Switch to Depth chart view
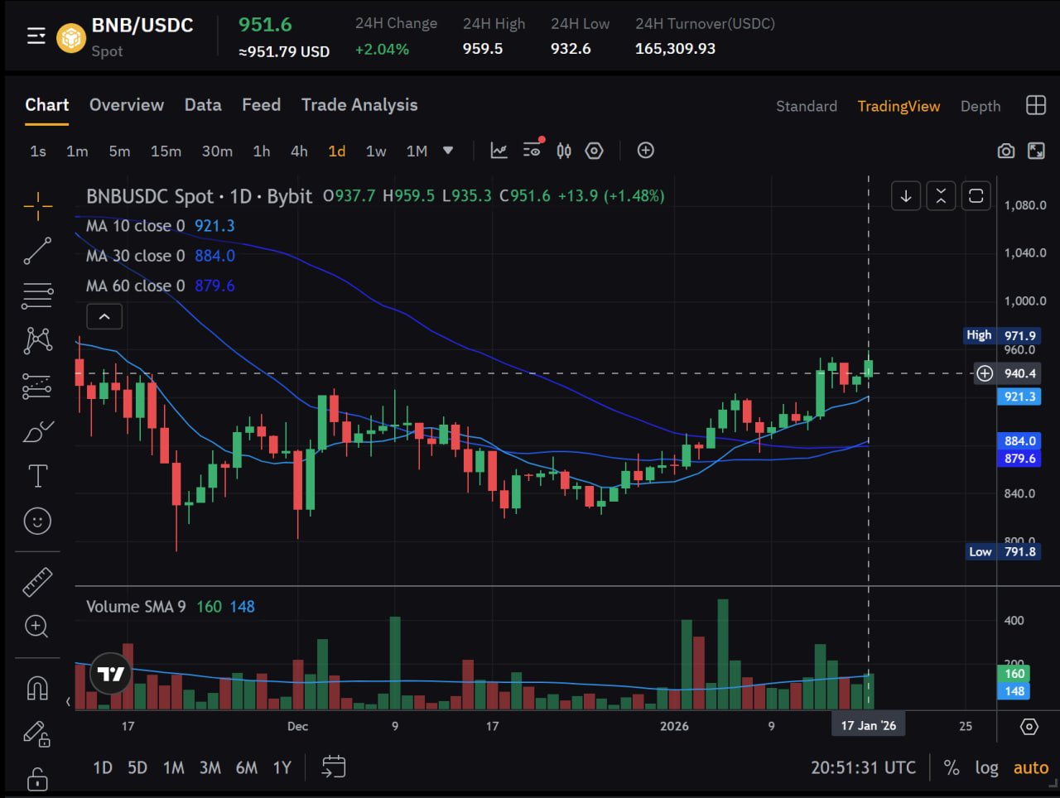1060x798 pixels. pyautogui.click(x=980, y=106)
